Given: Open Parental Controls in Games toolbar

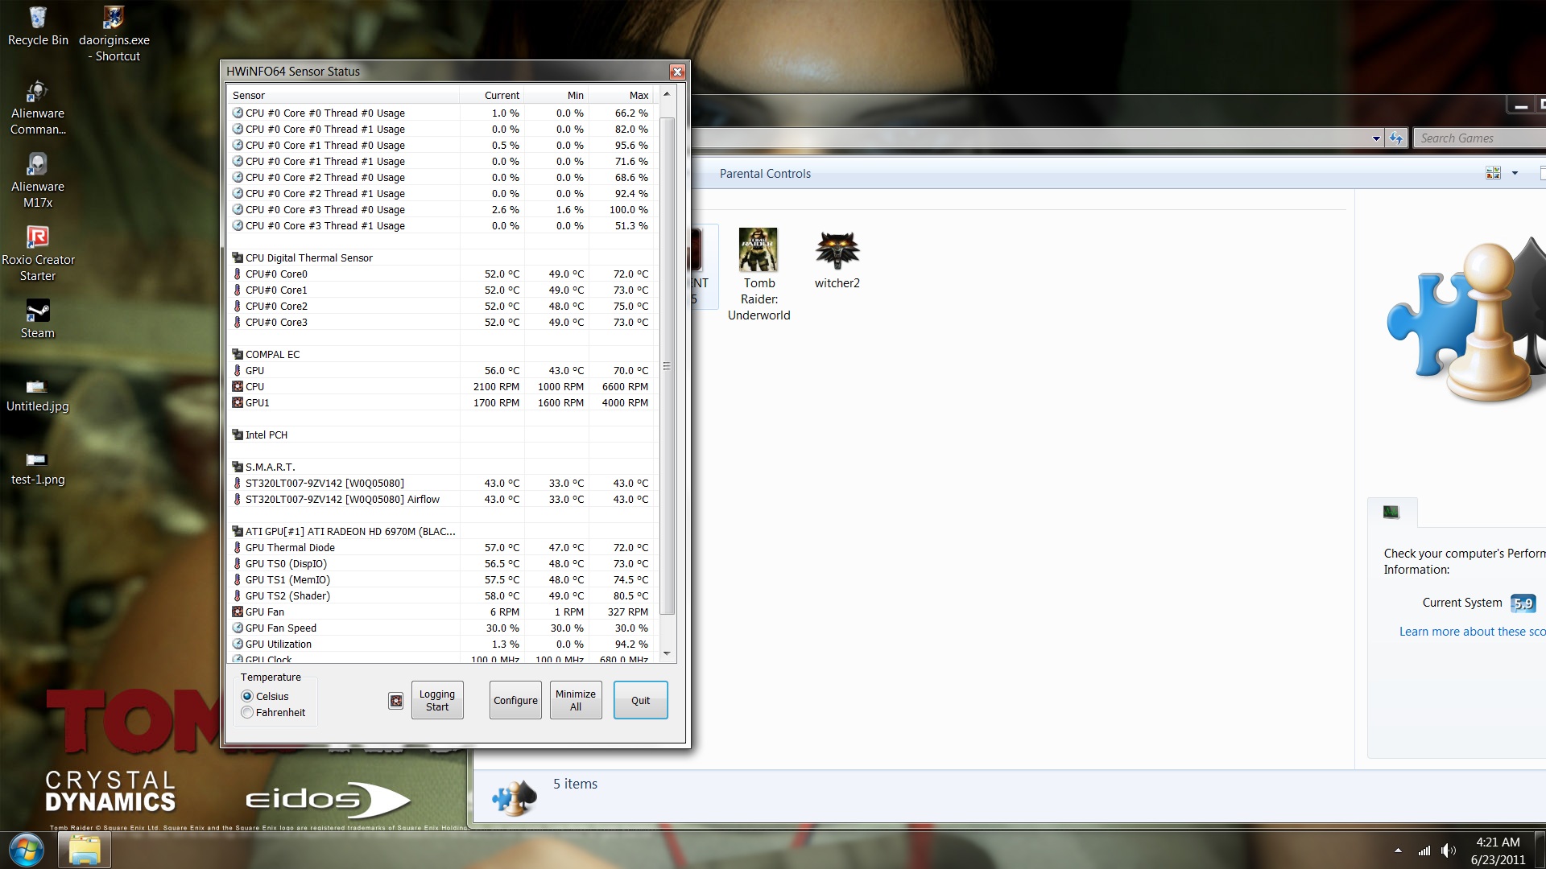Looking at the screenshot, I should (765, 174).
